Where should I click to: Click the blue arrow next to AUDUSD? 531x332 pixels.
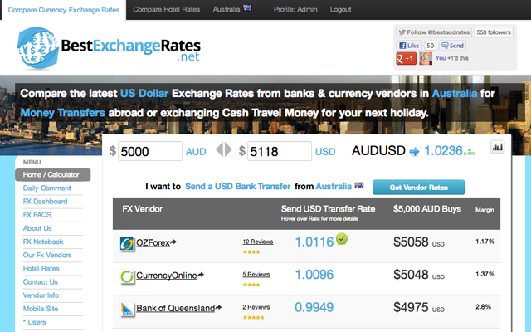point(415,151)
